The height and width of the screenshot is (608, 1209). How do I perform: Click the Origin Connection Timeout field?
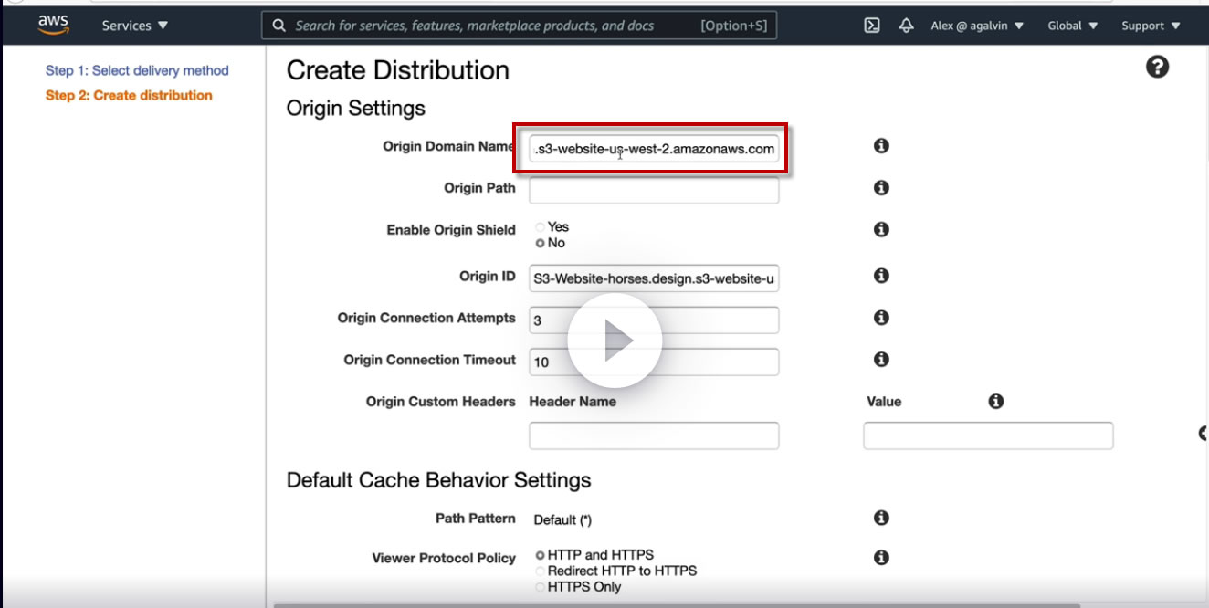(654, 362)
